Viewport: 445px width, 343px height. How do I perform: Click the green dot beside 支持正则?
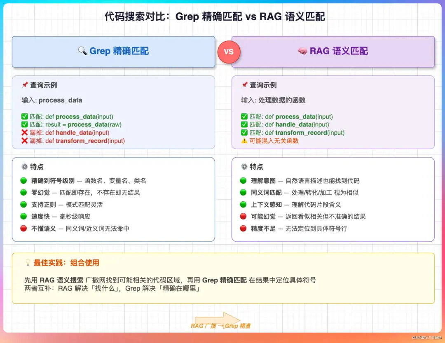pos(23,205)
